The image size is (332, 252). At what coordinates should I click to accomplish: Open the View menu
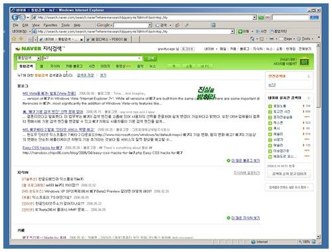[x=36, y=25]
